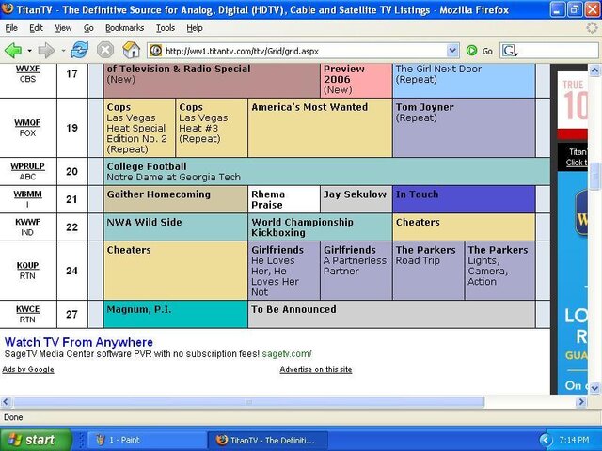Select the In Touch listing
This screenshot has height=451, width=602.
tap(464, 199)
